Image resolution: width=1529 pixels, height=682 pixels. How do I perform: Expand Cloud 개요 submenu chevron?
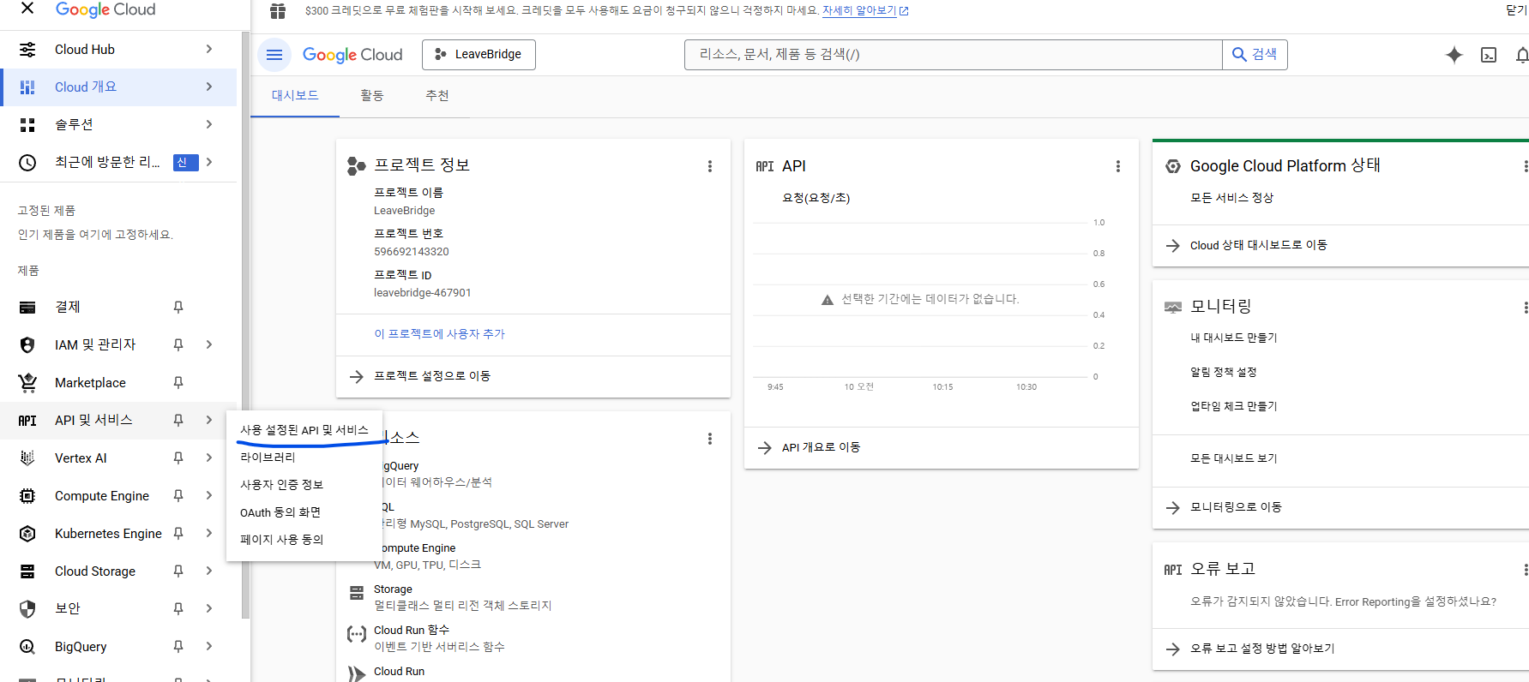click(x=209, y=87)
